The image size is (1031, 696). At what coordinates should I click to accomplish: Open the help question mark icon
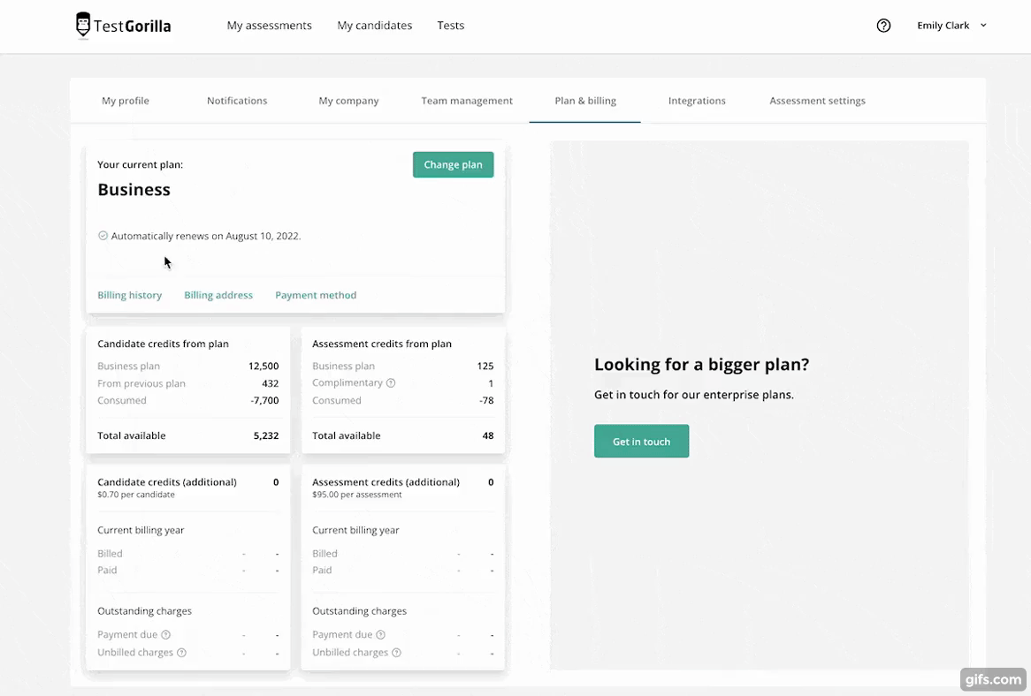pyautogui.click(x=883, y=26)
